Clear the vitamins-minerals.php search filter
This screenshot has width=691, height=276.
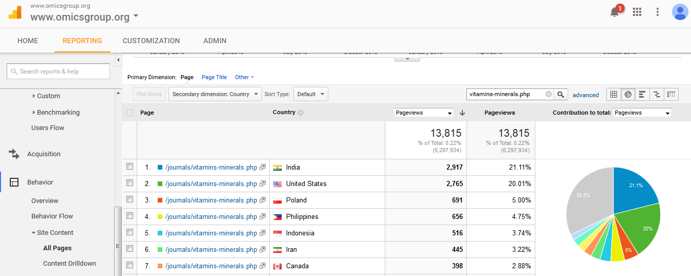tap(548, 94)
